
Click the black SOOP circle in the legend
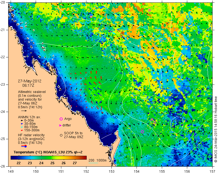click(61, 135)
